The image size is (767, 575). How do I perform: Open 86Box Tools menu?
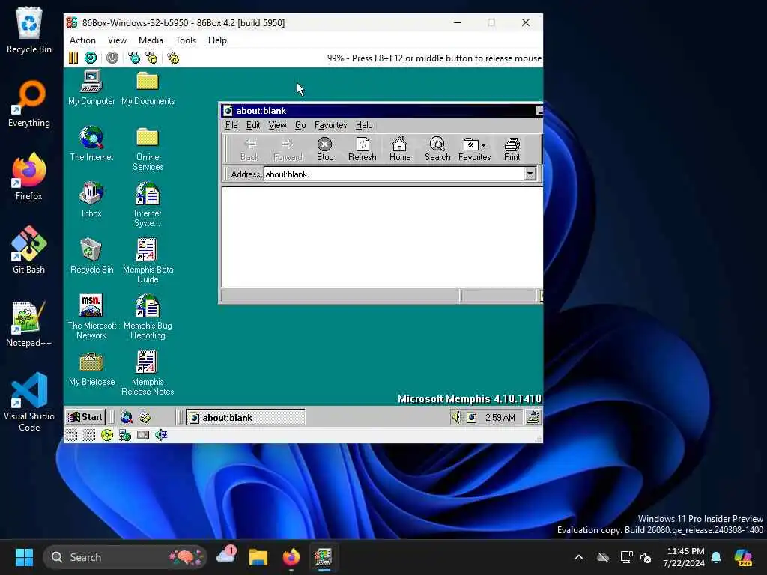click(x=186, y=40)
